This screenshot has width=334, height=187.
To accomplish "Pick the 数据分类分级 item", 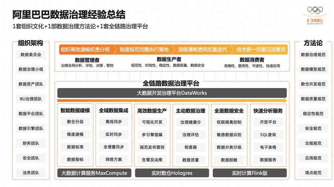I will (229, 147).
